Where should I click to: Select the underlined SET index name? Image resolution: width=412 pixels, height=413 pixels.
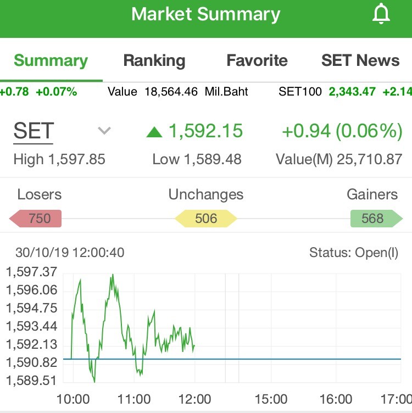(x=34, y=131)
